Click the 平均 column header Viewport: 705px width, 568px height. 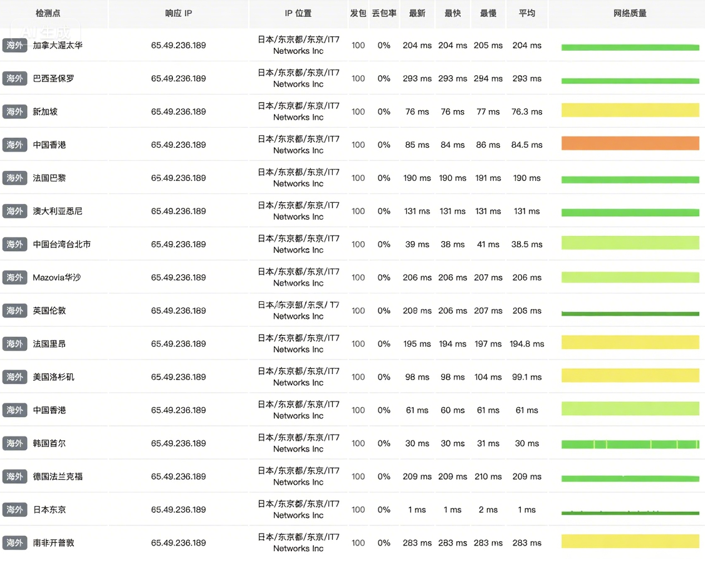527,13
